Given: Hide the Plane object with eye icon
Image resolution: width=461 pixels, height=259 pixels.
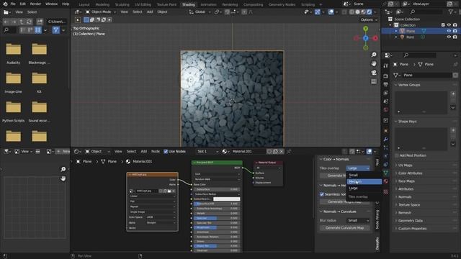Looking at the screenshot, I should click(449, 31).
